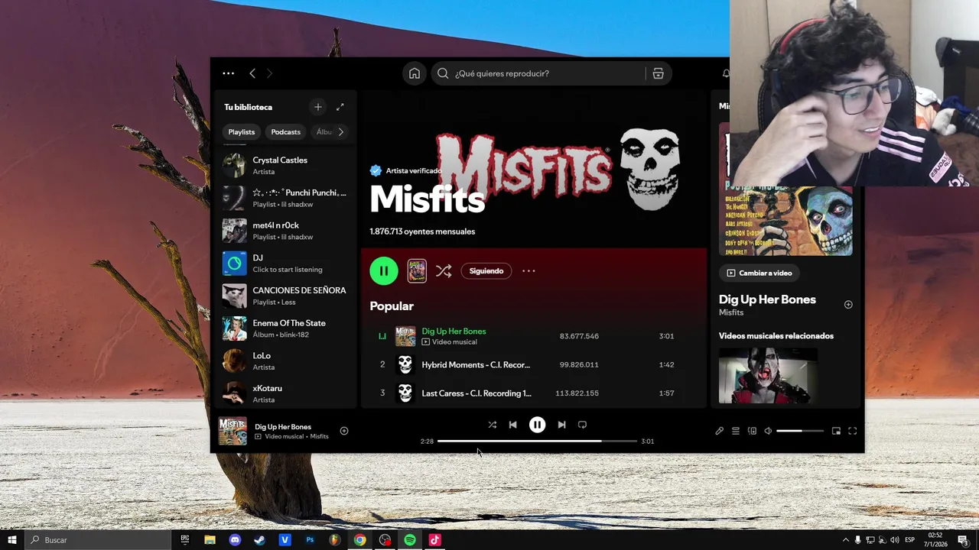Filter library by Álbumes chip
Image resolution: width=979 pixels, height=550 pixels.
pyautogui.click(x=324, y=132)
